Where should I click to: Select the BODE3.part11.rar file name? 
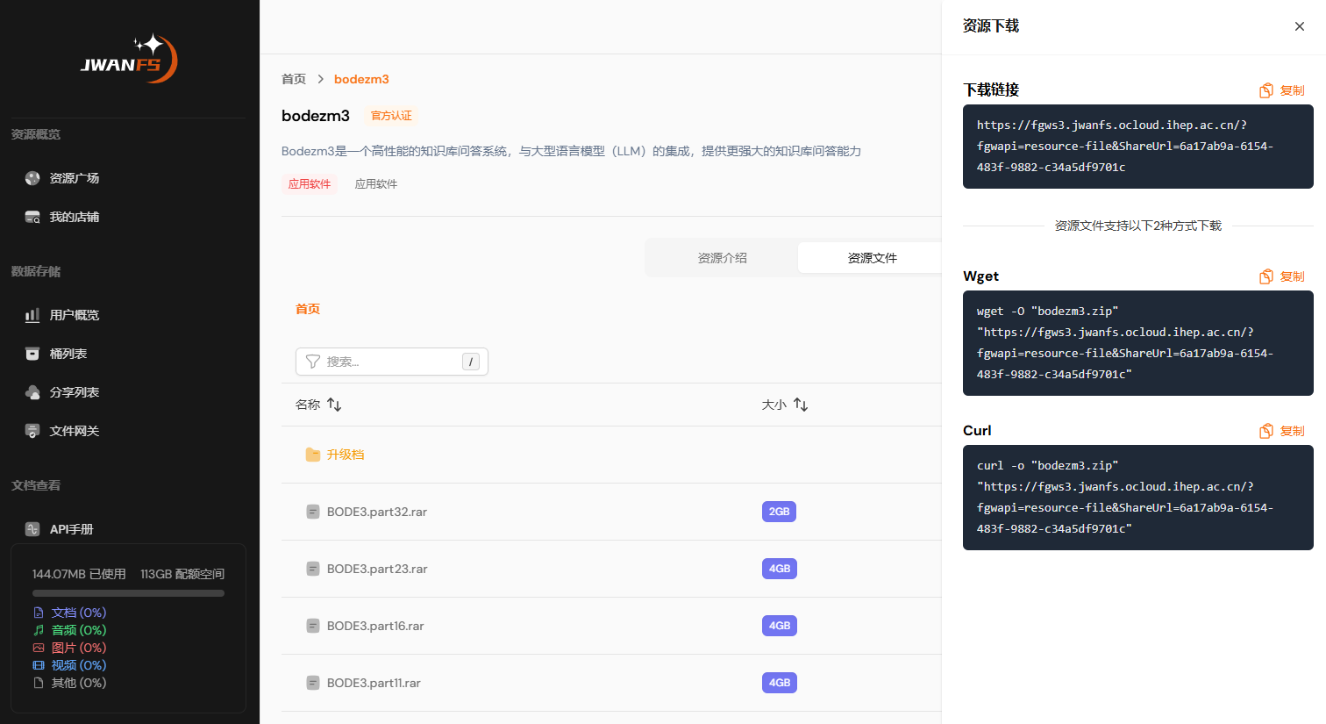click(374, 683)
